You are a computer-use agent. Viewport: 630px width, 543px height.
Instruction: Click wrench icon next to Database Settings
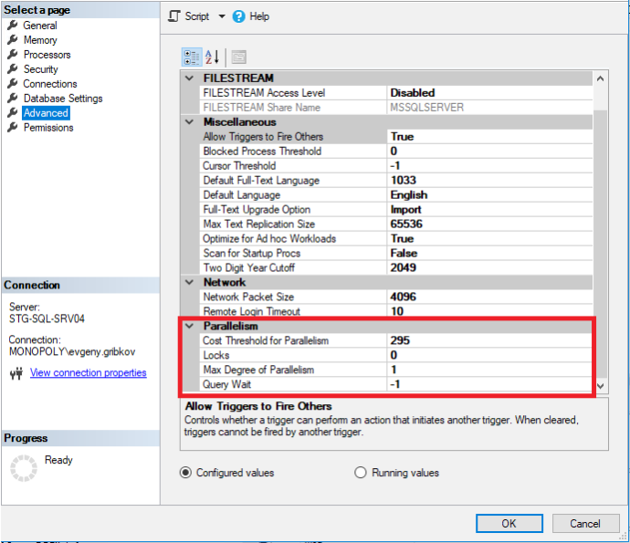pos(13,98)
